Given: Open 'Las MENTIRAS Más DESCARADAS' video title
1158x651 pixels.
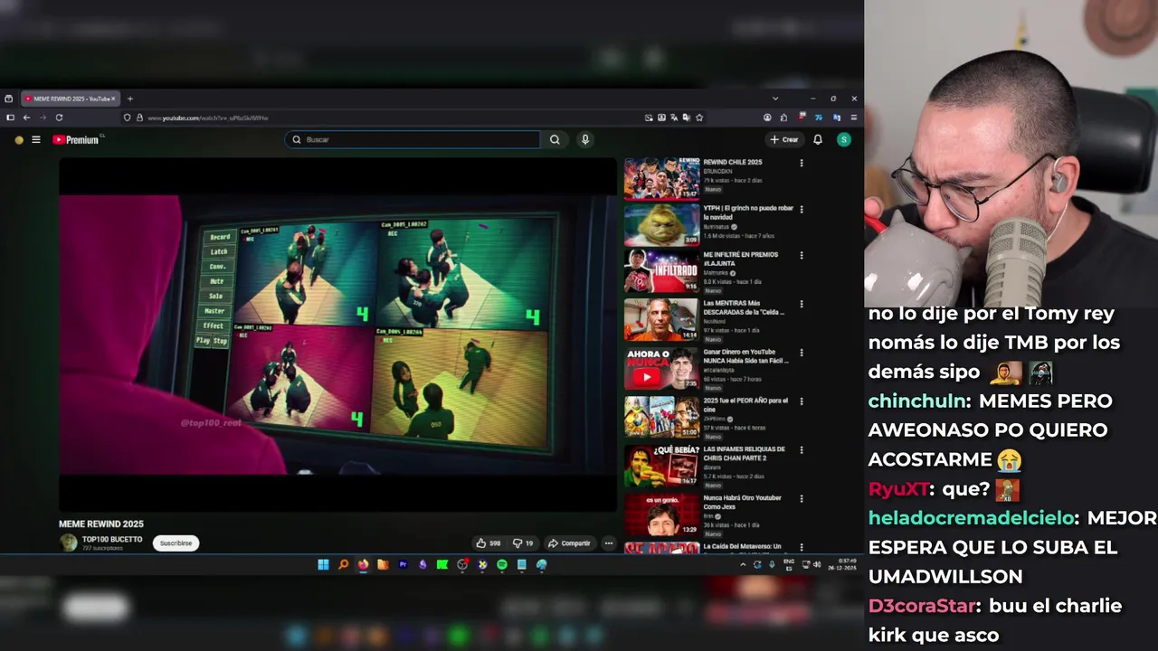Looking at the screenshot, I should coord(744,307).
